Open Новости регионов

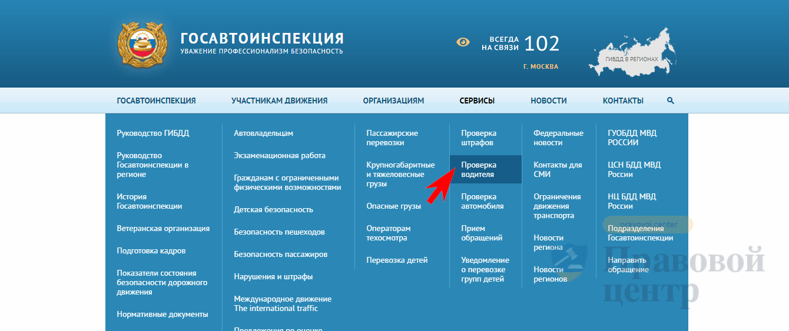(551, 275)
